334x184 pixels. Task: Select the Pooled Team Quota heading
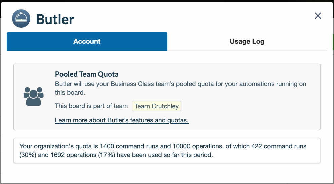[87, 74]
